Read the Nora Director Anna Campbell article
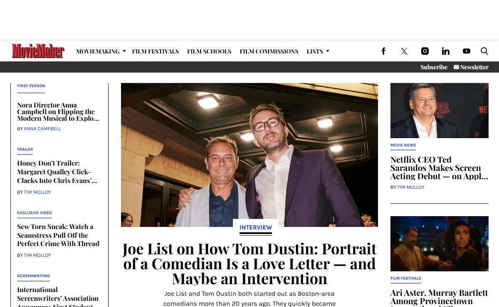 (58, 112)
